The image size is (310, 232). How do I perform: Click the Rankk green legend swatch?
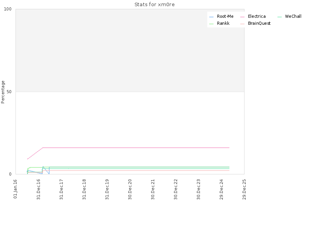click(x=211, y=24)
